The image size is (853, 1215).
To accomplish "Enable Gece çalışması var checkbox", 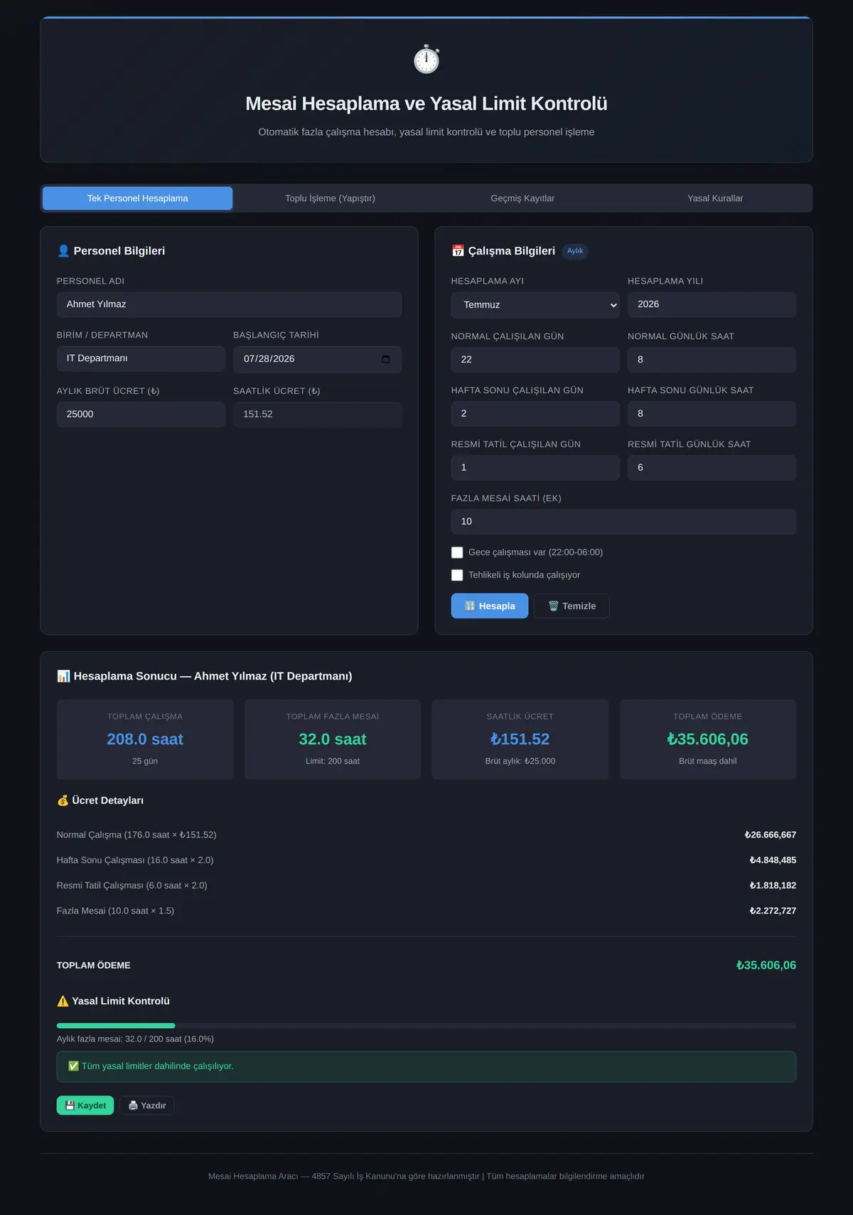I will (457, 552).
